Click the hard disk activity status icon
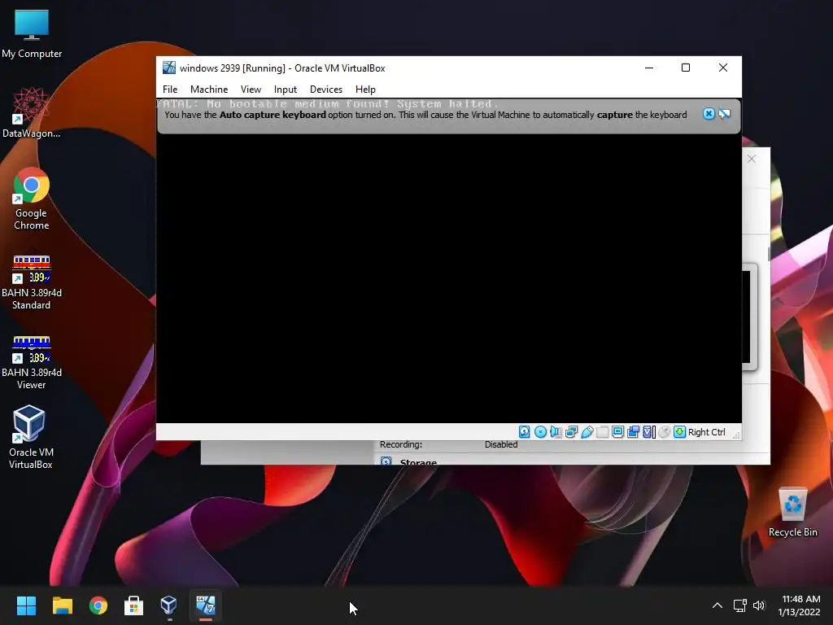833x625 pixels. 525,432
